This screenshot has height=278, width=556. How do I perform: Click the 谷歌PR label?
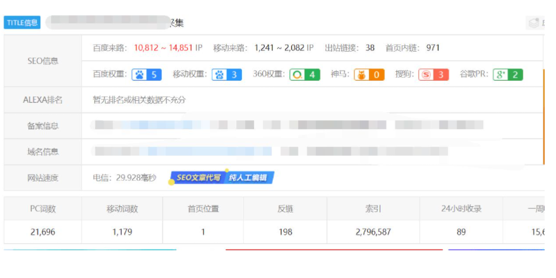474,74
